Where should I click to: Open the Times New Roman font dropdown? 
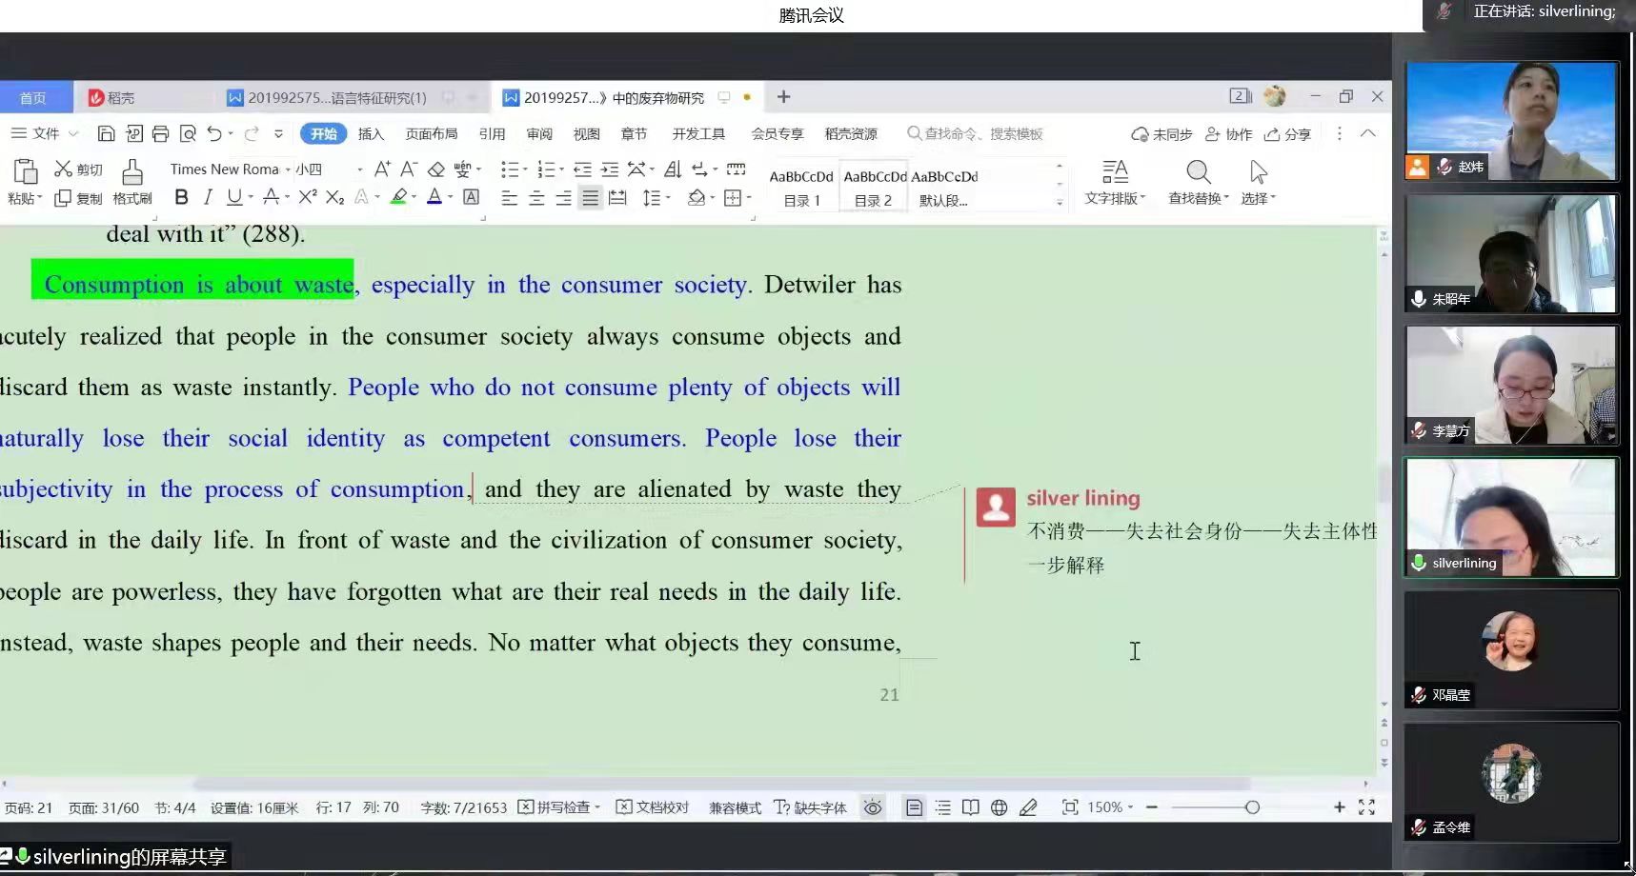[288, 169]
